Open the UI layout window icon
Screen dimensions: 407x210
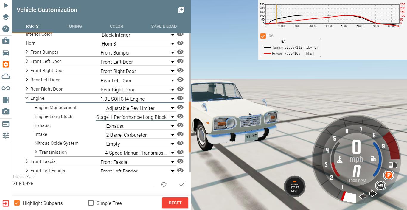(x=6, y=124)
